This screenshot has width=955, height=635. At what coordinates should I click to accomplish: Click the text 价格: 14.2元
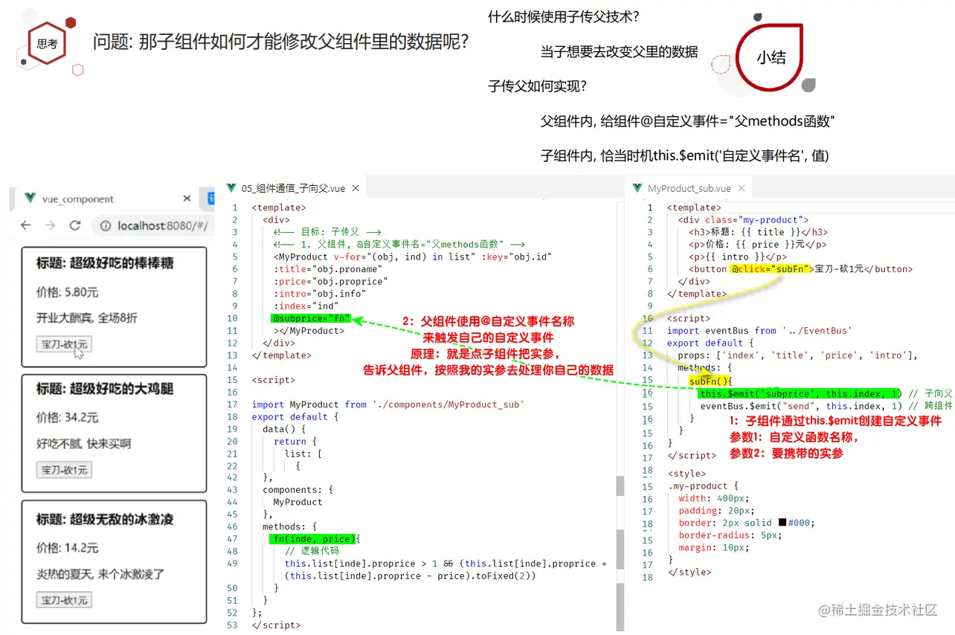point(67,548)
